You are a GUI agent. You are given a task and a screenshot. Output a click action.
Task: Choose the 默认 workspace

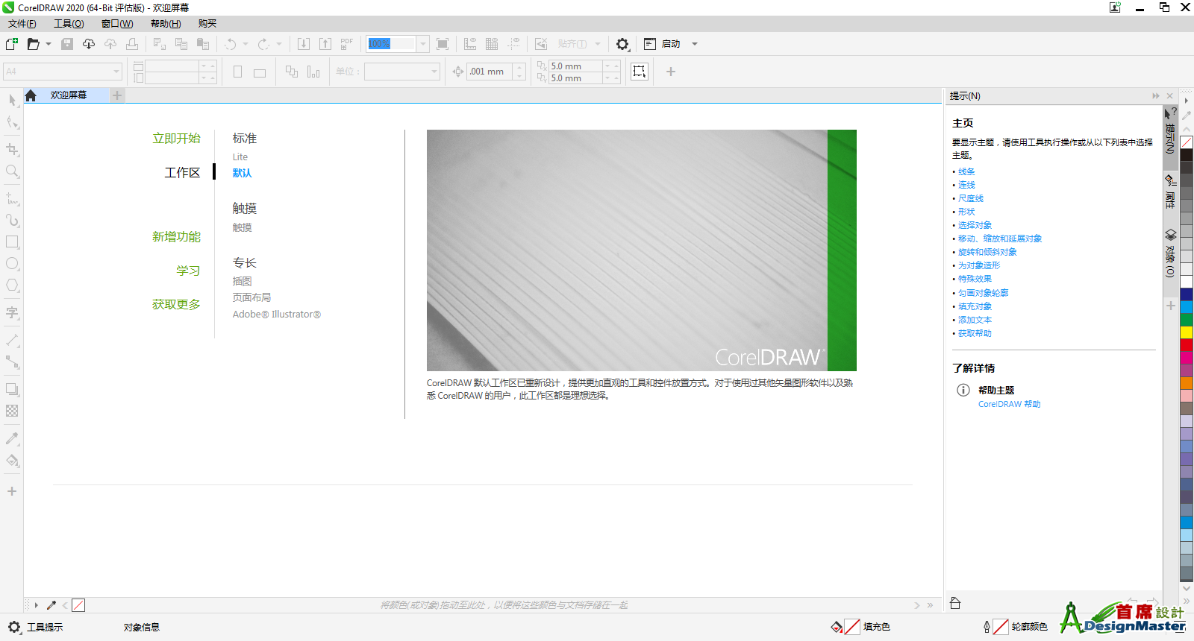243,173
